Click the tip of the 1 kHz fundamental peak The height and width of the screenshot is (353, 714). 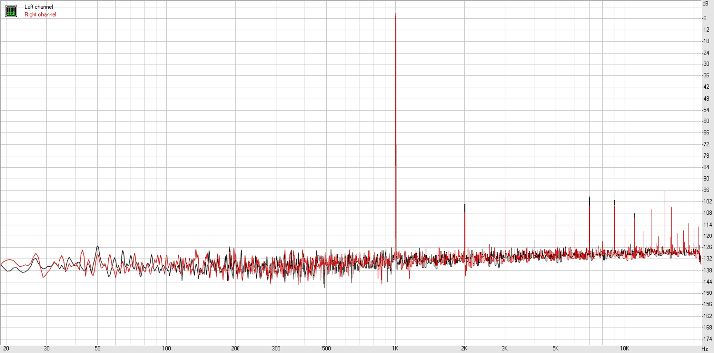(x=395, y=14)
